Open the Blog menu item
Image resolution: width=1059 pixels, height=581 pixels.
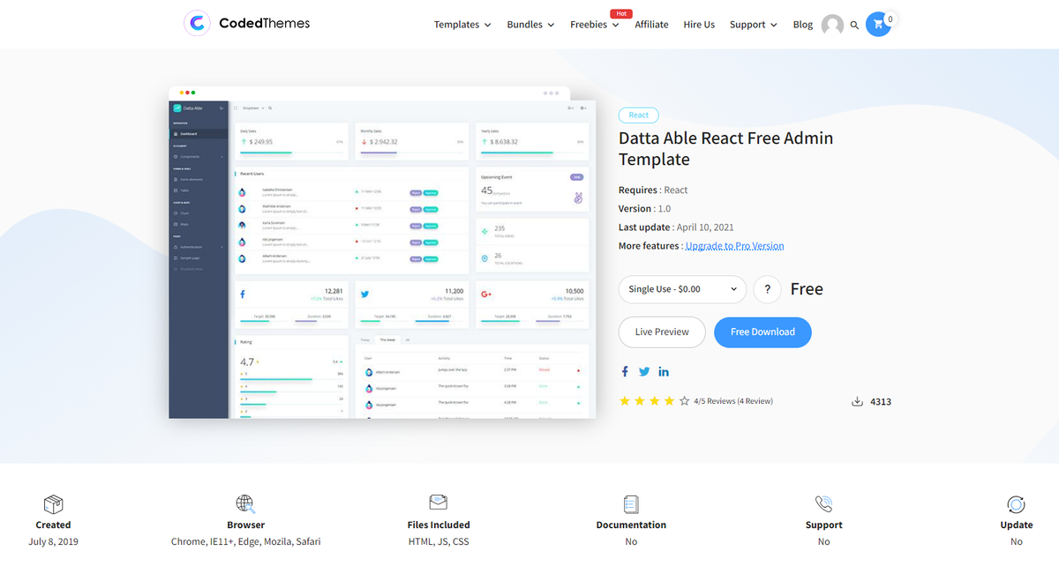(802, 25)
